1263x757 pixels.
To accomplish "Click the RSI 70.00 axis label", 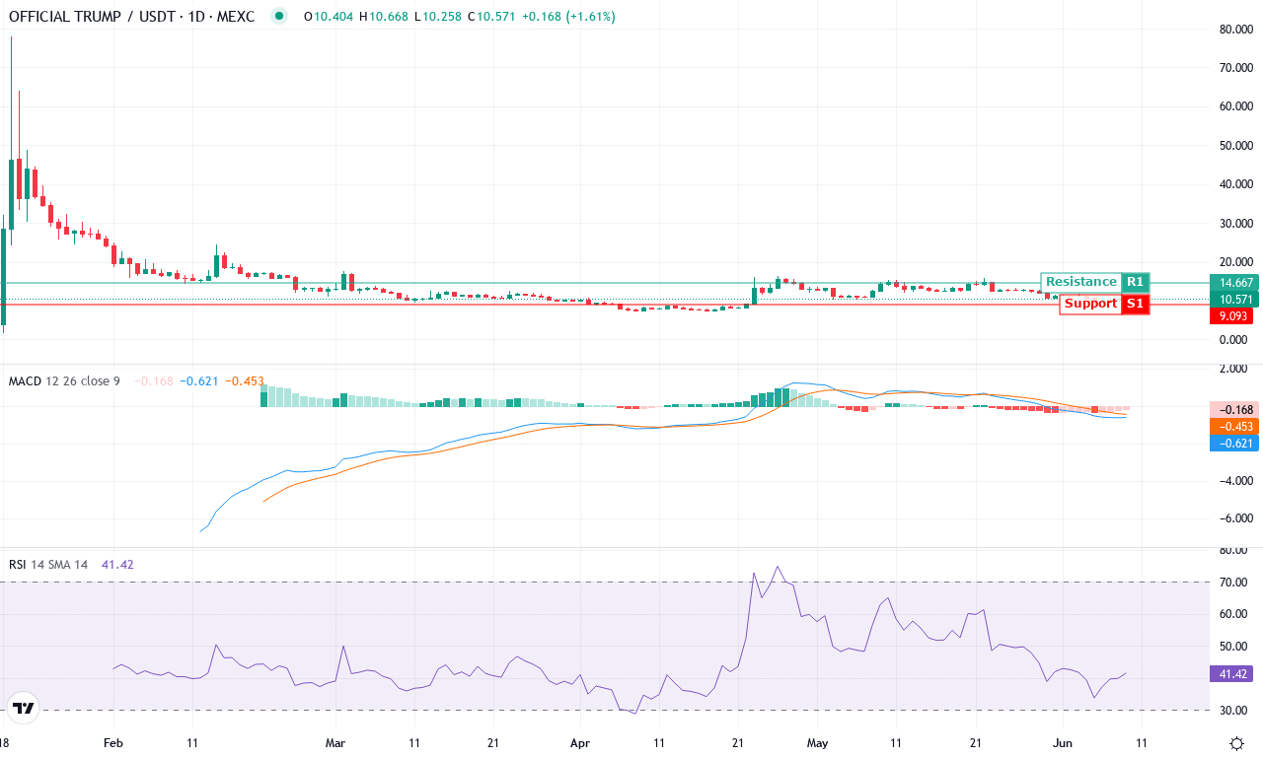I will coord(1234,583).
